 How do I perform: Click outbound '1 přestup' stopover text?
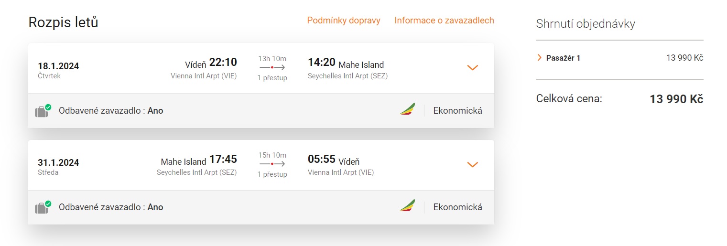(x=272, y=78)
